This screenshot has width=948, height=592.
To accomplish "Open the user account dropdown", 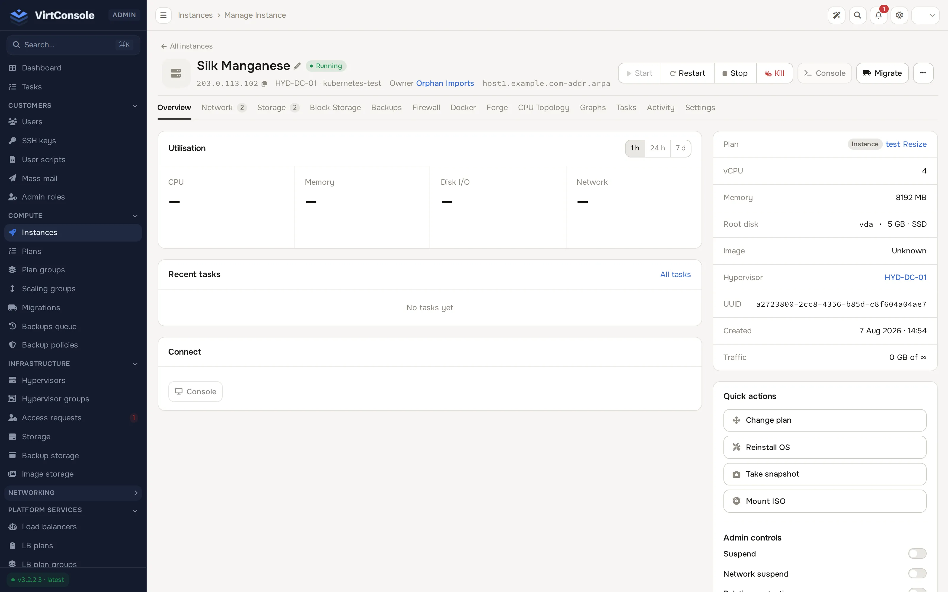I will click(925, 15).
